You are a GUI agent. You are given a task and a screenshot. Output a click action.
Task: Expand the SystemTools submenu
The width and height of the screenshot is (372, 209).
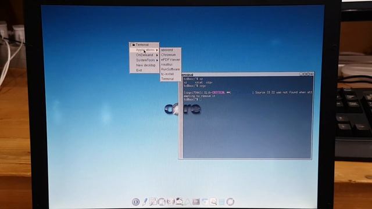point(145,60)
